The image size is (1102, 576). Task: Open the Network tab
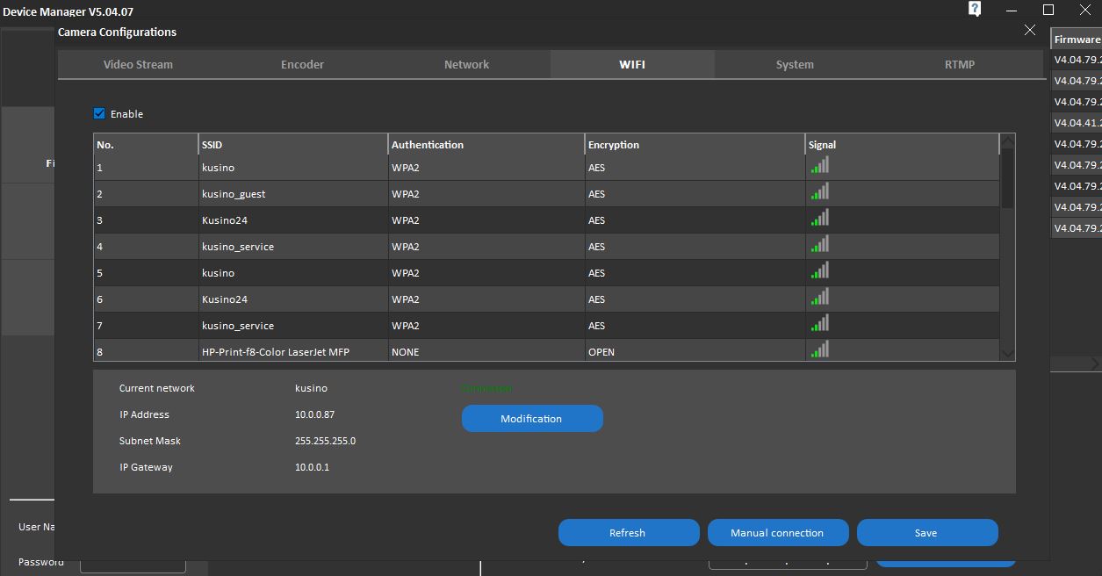coord(466,64)
